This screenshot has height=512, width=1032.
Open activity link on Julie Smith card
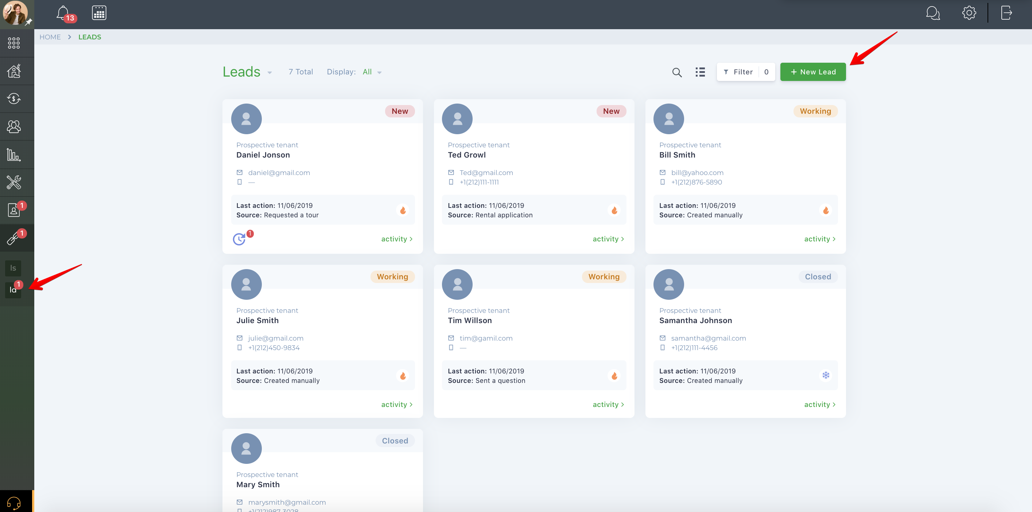pos(397,404)
